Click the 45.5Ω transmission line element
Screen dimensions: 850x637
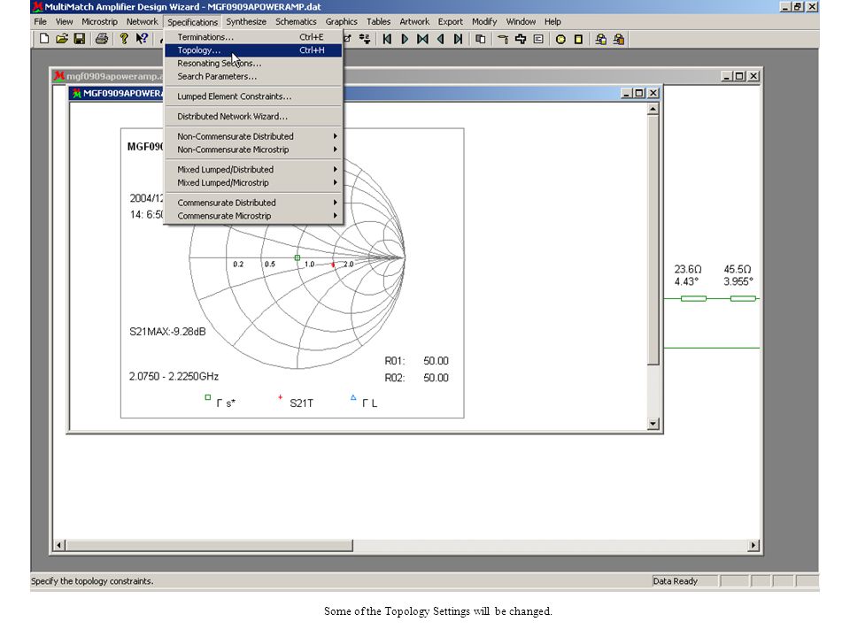click(743, 298)
